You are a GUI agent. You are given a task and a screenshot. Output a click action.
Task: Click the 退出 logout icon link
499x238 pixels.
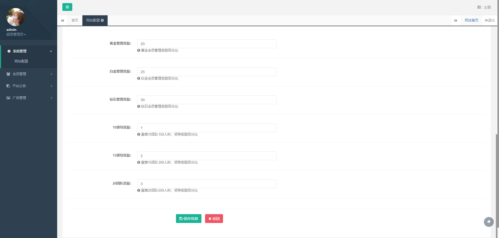[490, 20]
